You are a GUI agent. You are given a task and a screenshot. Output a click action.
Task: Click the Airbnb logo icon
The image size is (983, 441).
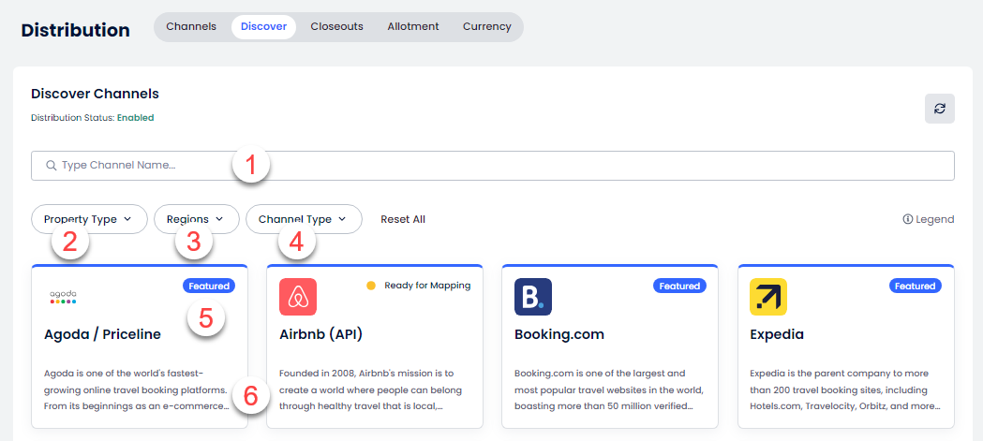pos(298,297)
